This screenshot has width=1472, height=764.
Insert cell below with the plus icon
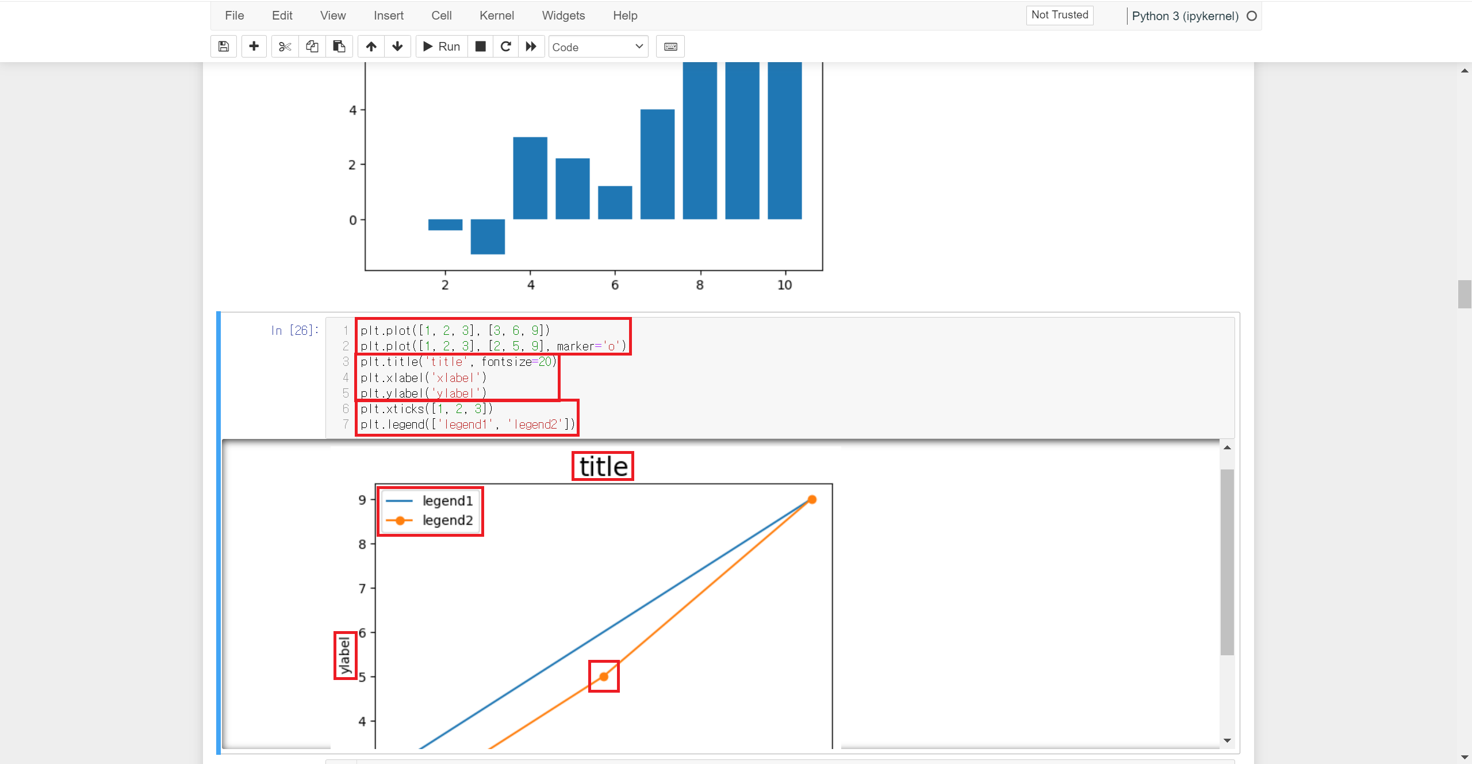tap(254, 47)
